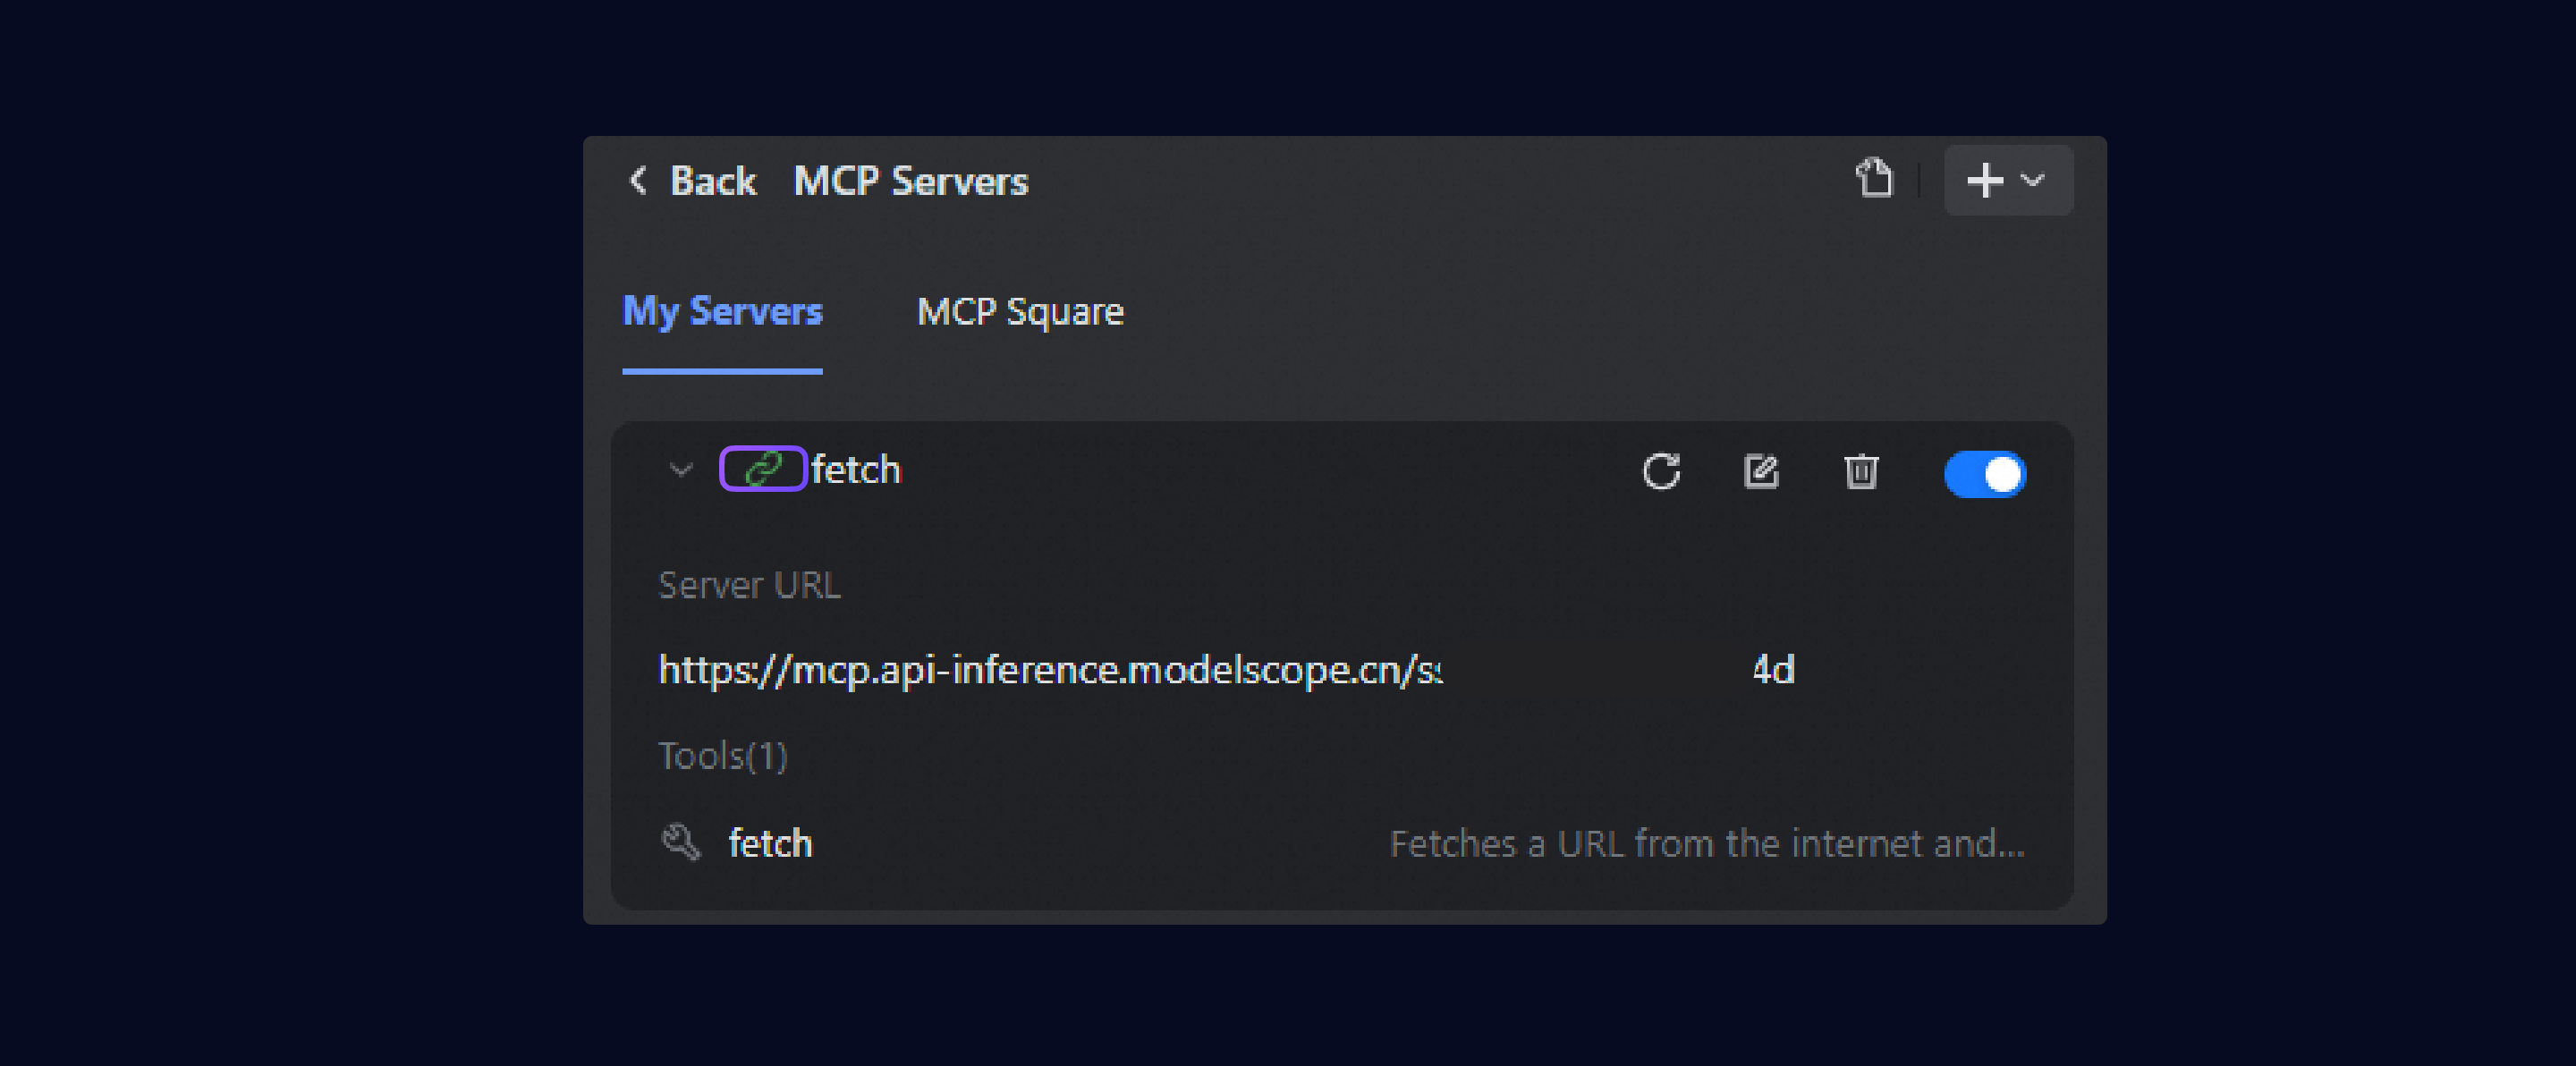Image resolution: width=2576 pixels, height=1066 pixels.
Task: Click the export/share icon in header
Action: coord(1874,180)
